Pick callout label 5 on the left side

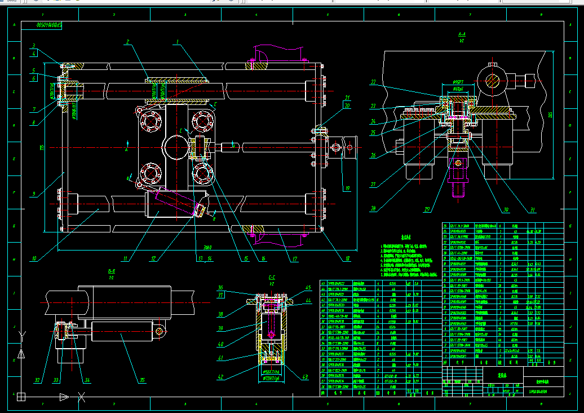[x=33, y=71]
